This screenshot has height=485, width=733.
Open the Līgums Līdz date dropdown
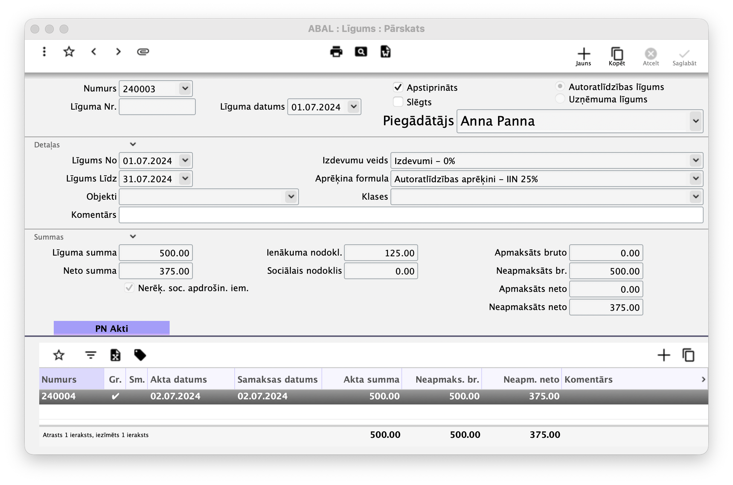[x=185, y=179]
